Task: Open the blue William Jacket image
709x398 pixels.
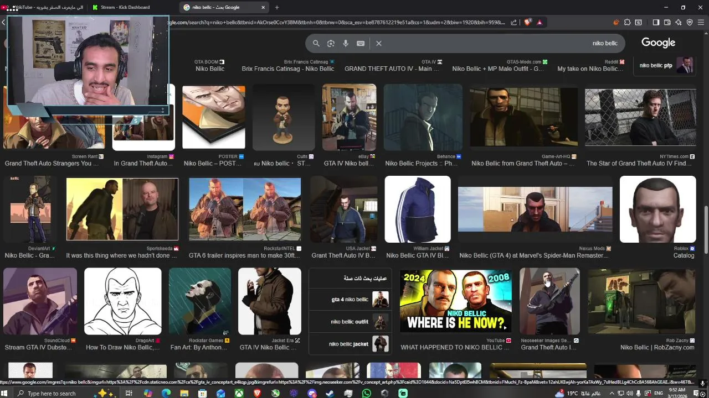Action: (x=418, y=209)
